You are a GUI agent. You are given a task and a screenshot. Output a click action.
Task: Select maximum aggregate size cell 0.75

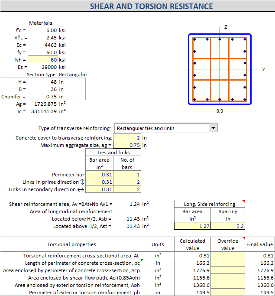point(127,145)
